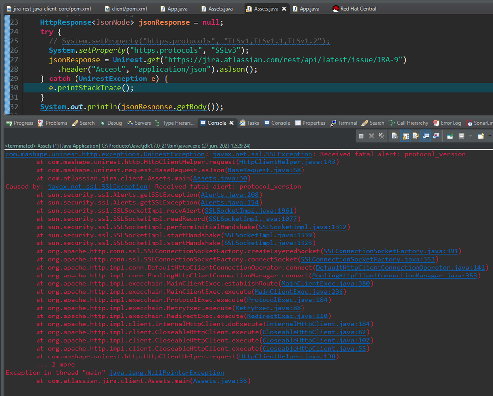Toggle Pin Console with the green pin icon

[450, 136]
